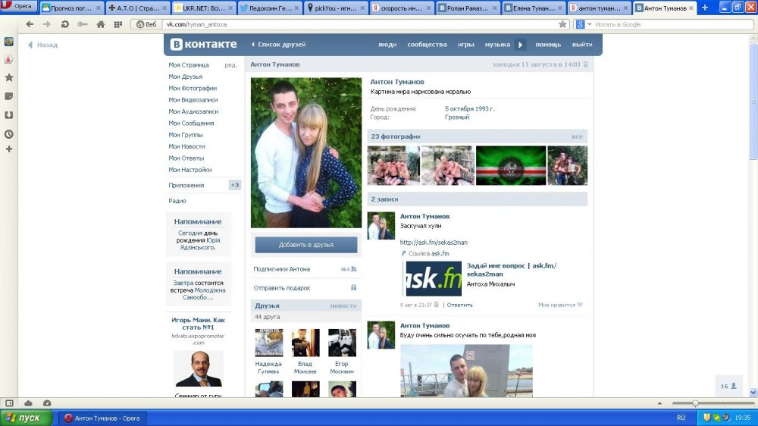The width and height of the screenshot is (758, 426).
Task: Like the ask.fm post via heart
Action: click(x=580, y=305)
